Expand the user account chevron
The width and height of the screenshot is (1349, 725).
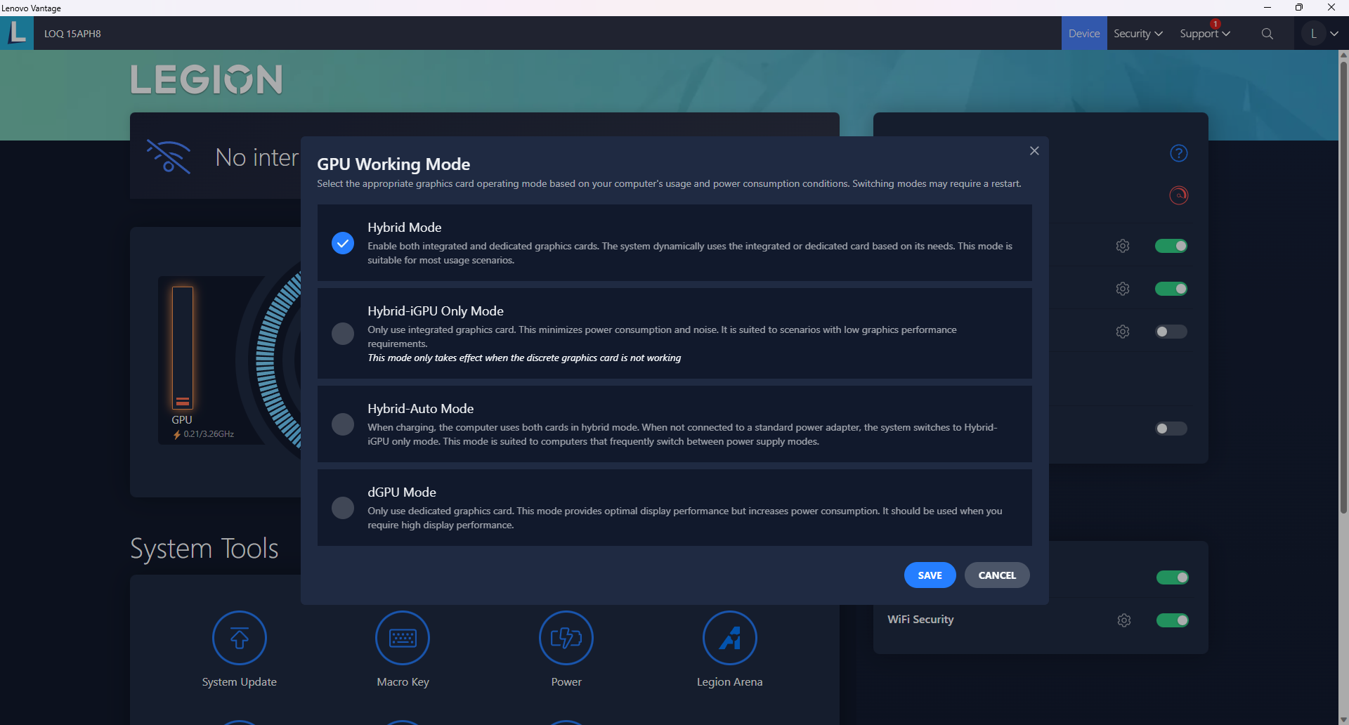click(x=1334, y=34)
